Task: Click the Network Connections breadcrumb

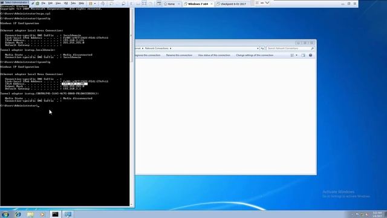Action: [x=157, y=48]
